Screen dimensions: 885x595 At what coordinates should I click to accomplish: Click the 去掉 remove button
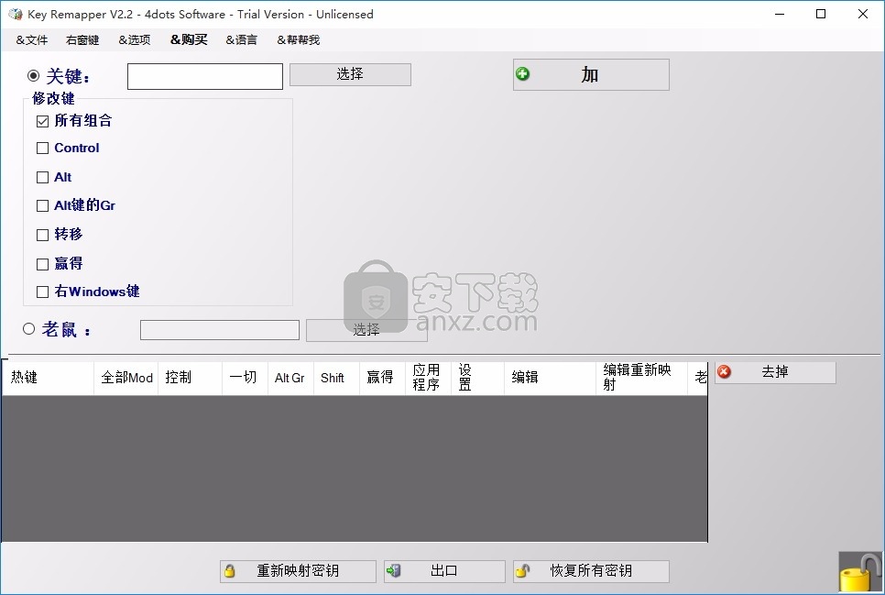click(x=775, y=372)
